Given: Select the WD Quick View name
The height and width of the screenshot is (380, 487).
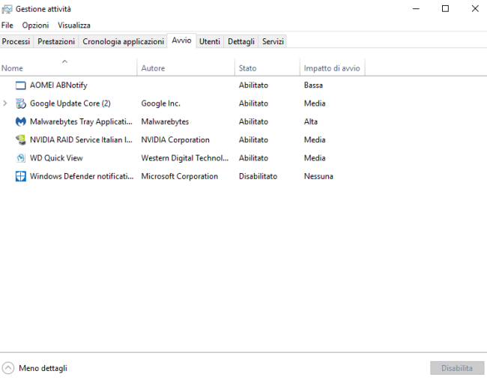Looking at the screenshot, I should pos(56,158).
